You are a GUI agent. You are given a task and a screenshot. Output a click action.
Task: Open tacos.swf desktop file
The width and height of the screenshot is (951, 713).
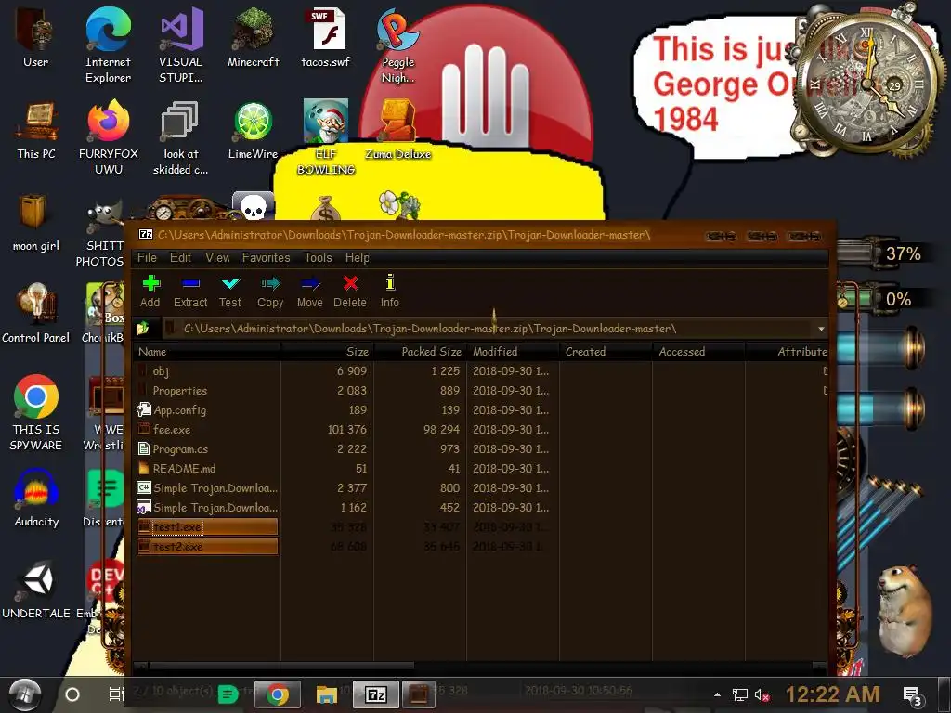click(x=326, y=37)
